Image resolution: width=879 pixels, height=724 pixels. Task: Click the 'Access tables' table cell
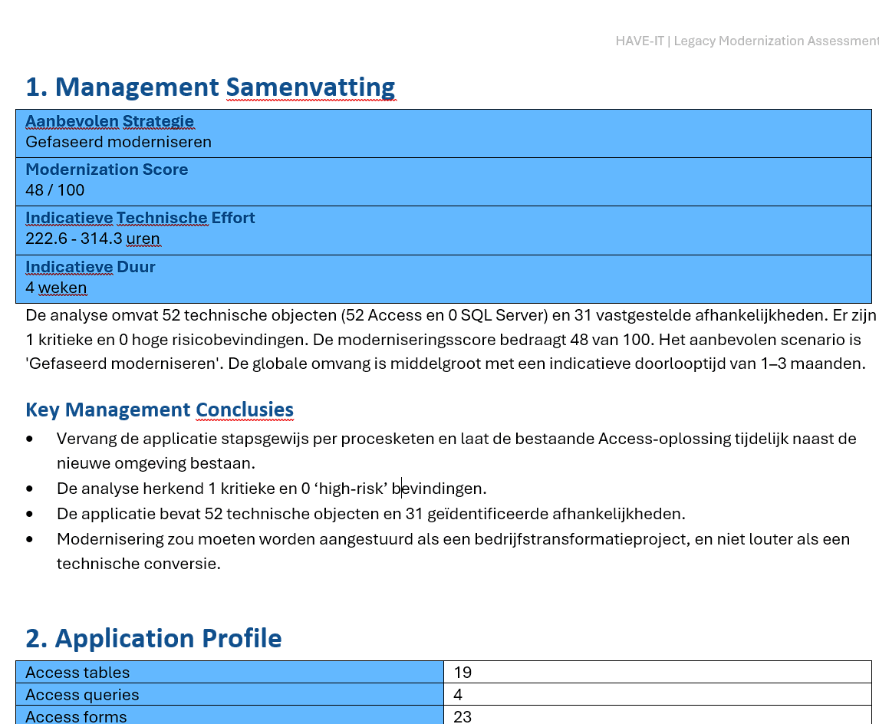[230, 673]
